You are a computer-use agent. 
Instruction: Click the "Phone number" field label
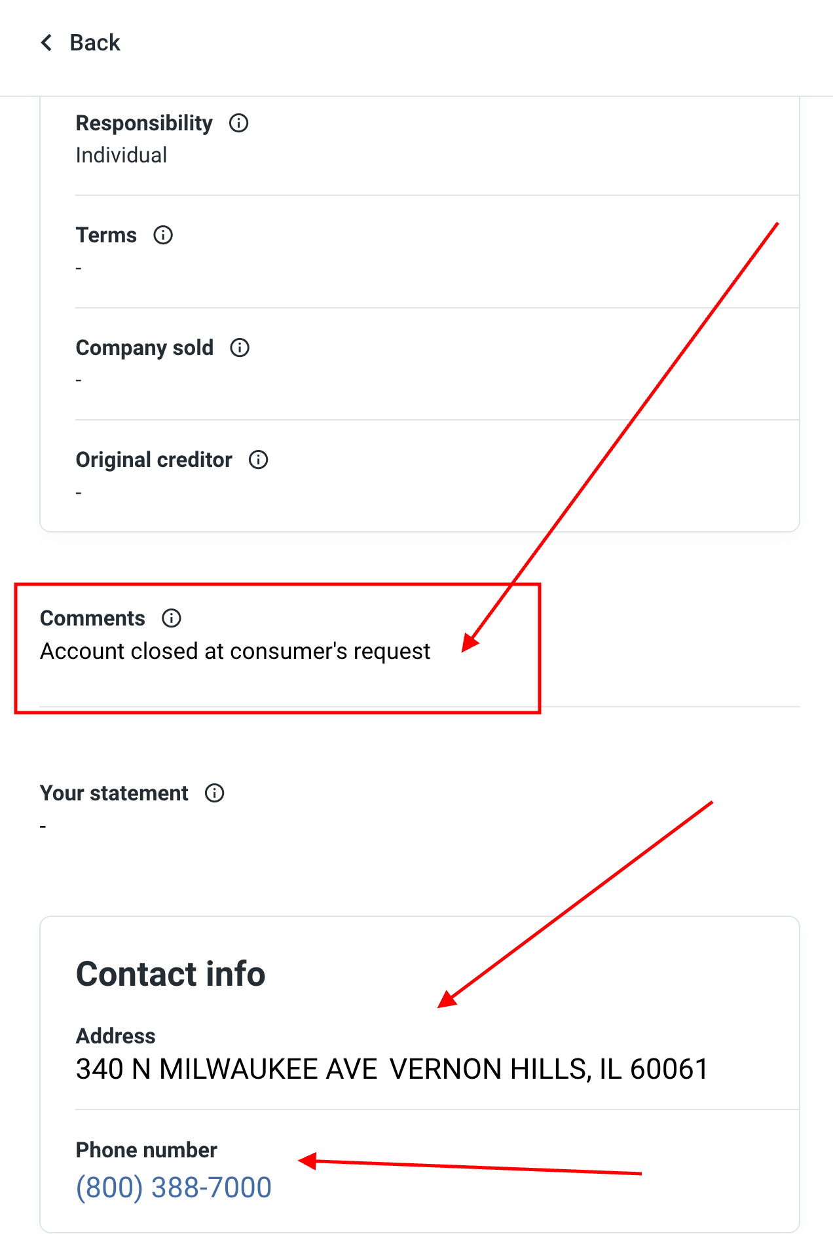tap(146, 1150)
